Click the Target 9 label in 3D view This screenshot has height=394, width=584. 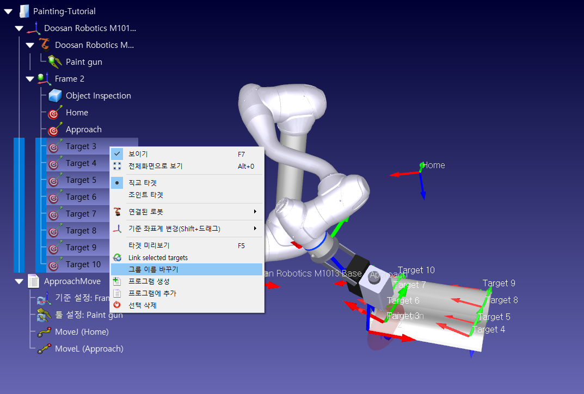coord(499,283)
